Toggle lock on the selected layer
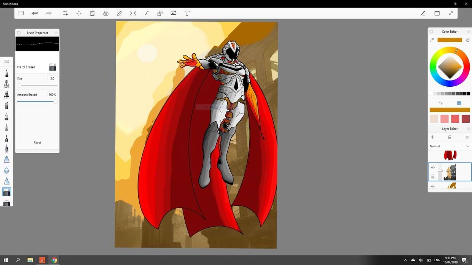The image size is (472, 265). click(x=433, y=177)
